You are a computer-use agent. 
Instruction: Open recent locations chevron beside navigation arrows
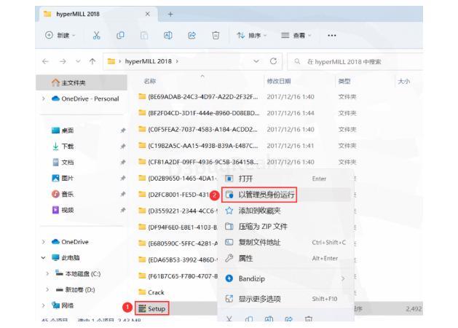pyautogui.click(x=78, y=61)
